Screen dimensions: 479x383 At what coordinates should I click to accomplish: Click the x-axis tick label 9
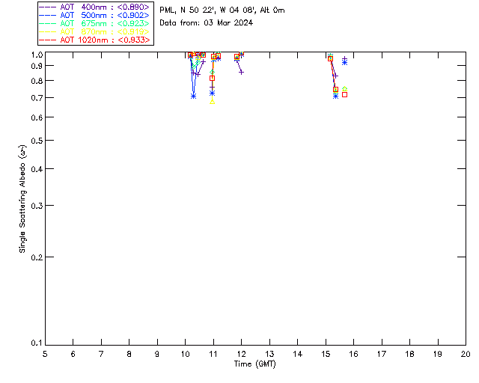157,354
